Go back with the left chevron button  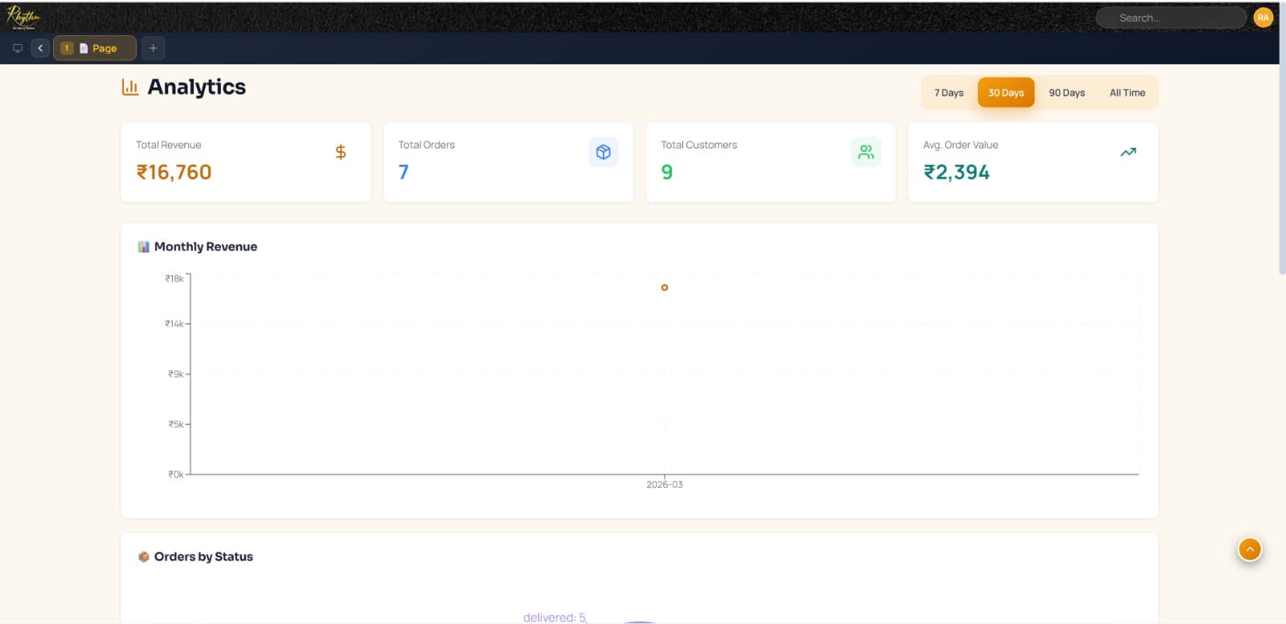pyautogui.click(x=40, y=48)
